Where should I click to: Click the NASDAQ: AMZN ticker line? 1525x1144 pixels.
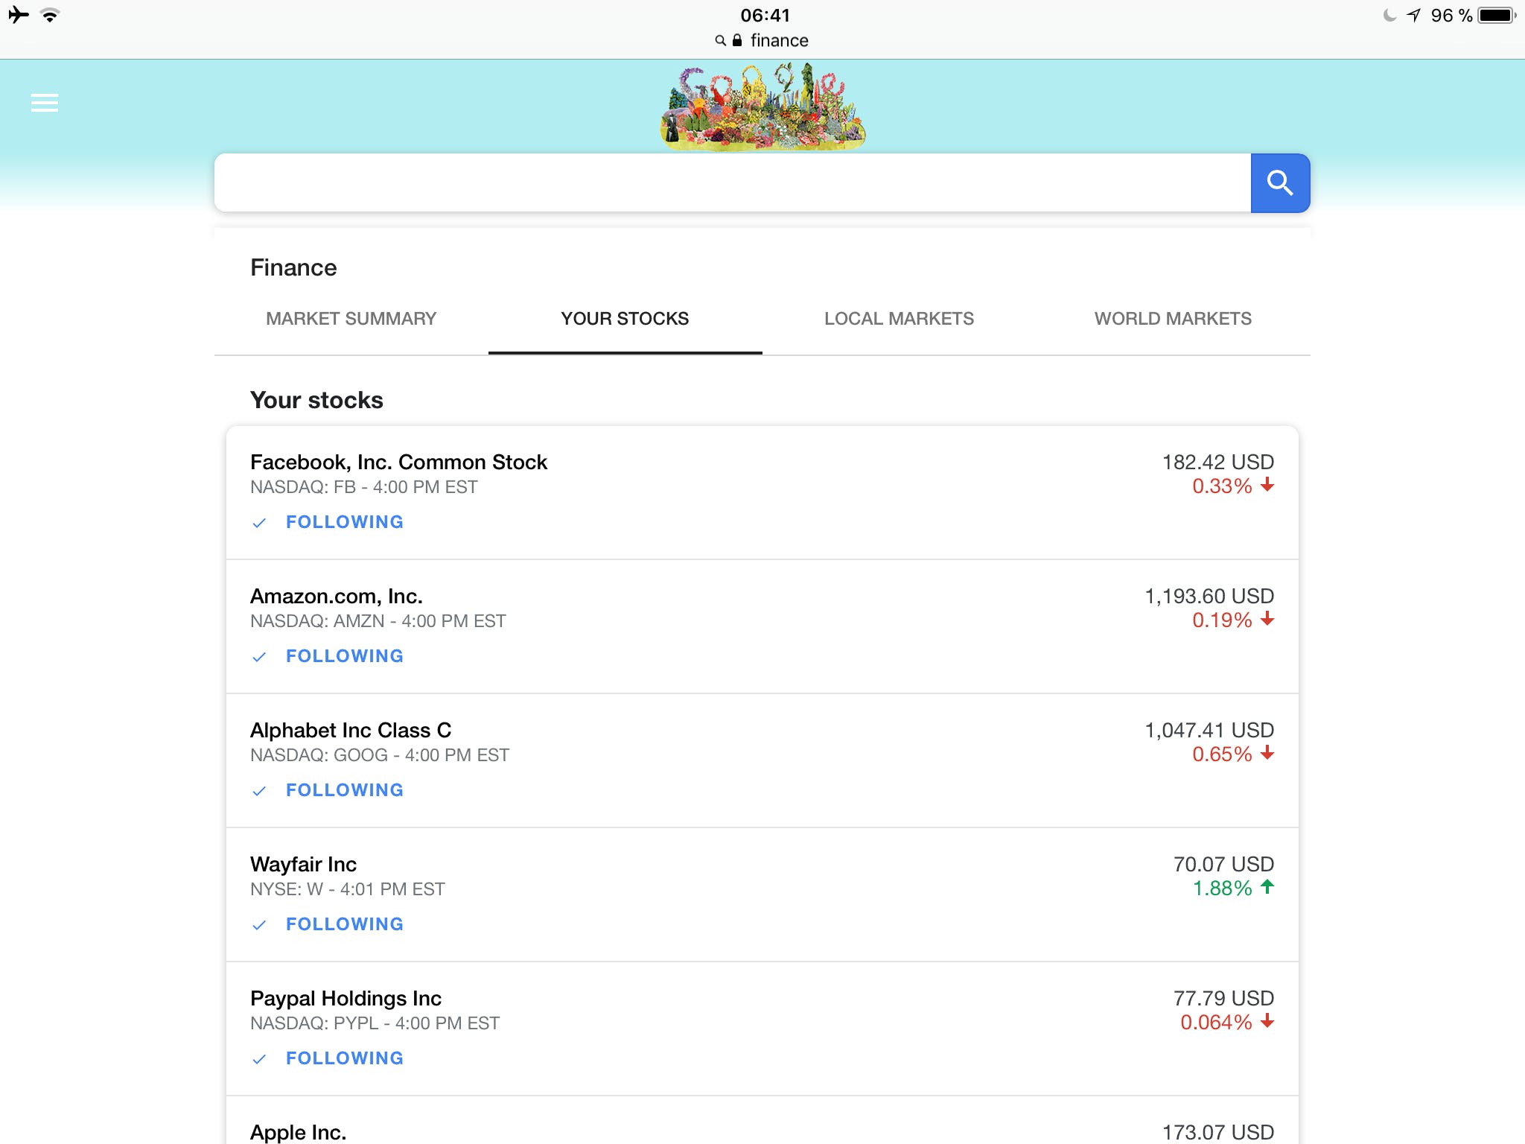point(378,621)
